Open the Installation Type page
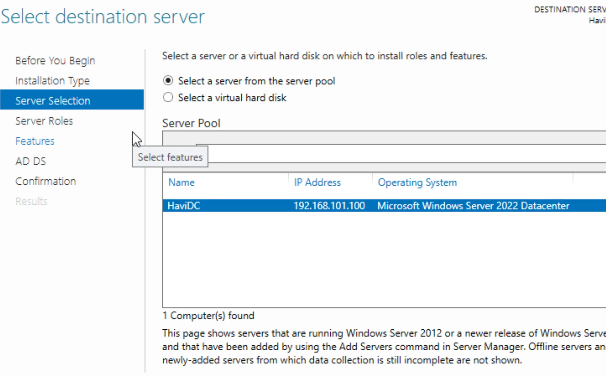Image resolution: width=606 pixels, height=377 pixels. click(x=52, y=81)
